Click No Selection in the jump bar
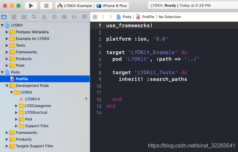The height and width of the screenshot is (152, 238). [x=170, y=17]
